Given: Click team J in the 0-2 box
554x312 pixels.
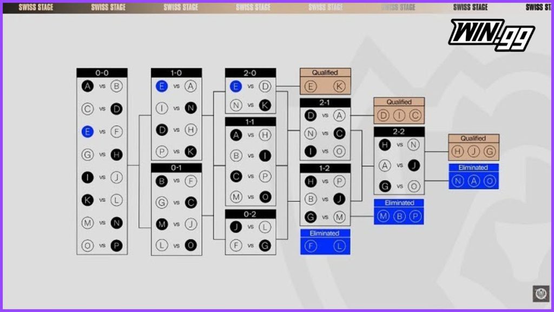Looking at the screenshot, I should pos(236,227).
